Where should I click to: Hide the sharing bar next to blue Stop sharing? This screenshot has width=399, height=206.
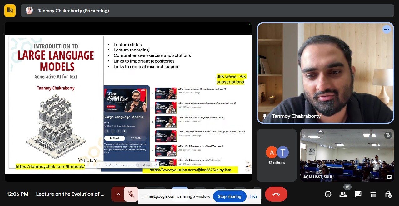tap(253, 196)
